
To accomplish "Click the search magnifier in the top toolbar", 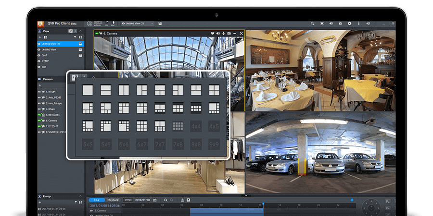I will 312,23.
